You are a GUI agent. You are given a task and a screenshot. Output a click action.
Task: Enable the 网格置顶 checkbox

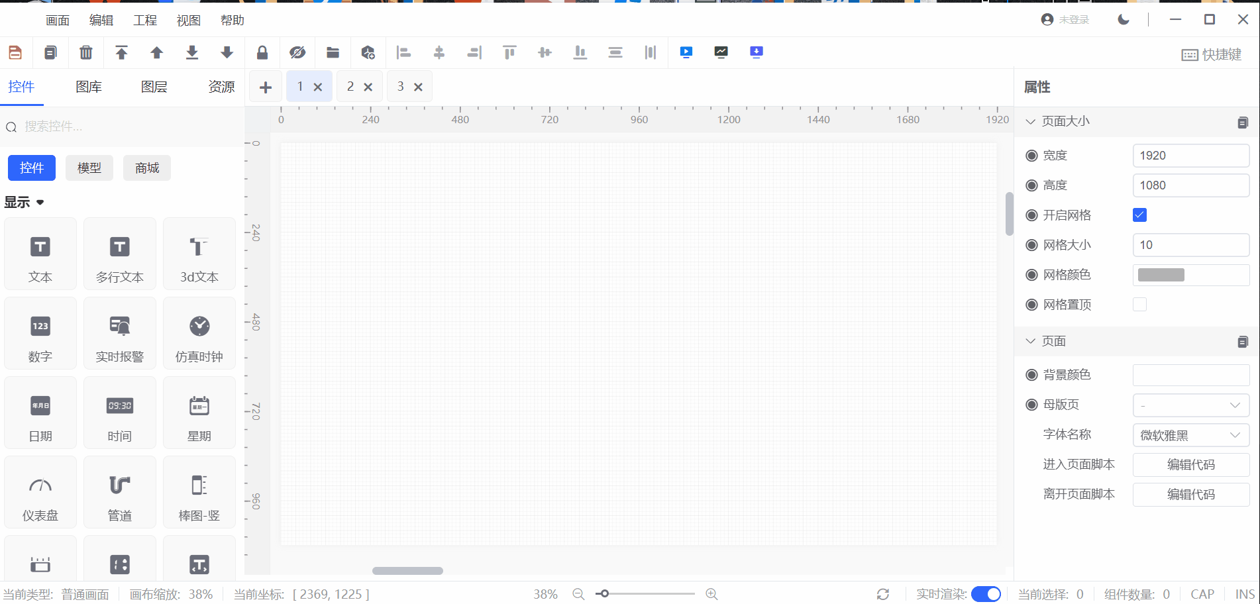click(x=1139, y=304)
